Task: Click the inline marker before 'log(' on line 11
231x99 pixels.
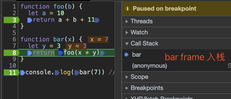Action: point(57,73)
